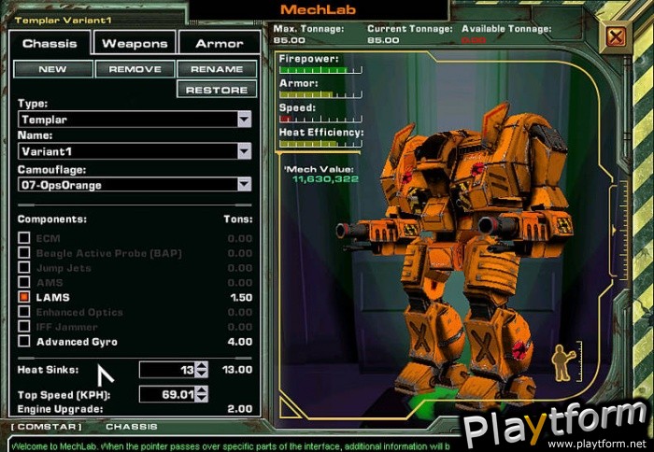Click the small arrow marker on viewer's right ruler
This screenshot has width=654, height=452.
tap(614, 230)
